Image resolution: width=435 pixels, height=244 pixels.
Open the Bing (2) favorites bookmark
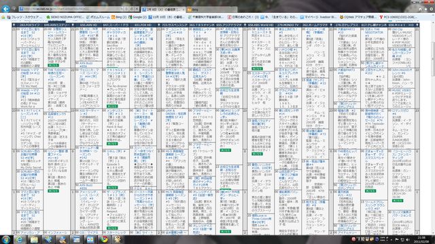(119, 17)
